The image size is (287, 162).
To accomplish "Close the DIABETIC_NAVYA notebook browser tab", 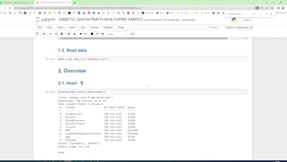I will [69, 3].
